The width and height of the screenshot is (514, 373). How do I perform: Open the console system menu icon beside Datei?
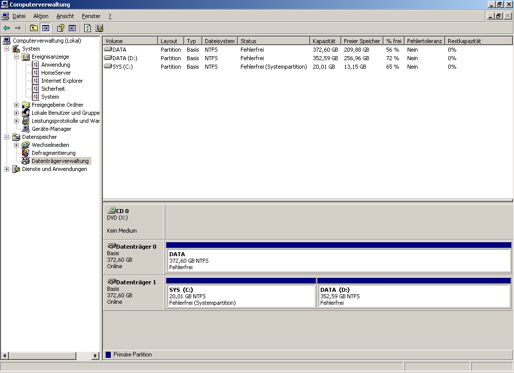[5, 16]
